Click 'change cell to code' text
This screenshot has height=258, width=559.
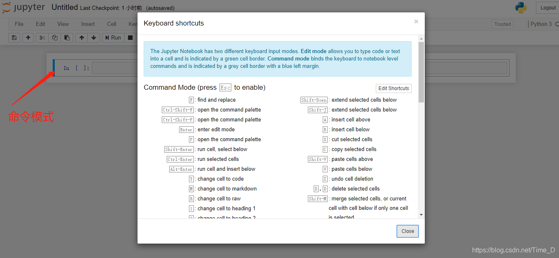click(221, 179)
